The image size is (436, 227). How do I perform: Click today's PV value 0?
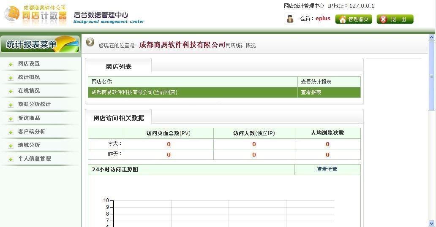tap(169, 144)
